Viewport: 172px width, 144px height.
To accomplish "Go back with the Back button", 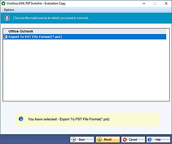I will [82, 140].
